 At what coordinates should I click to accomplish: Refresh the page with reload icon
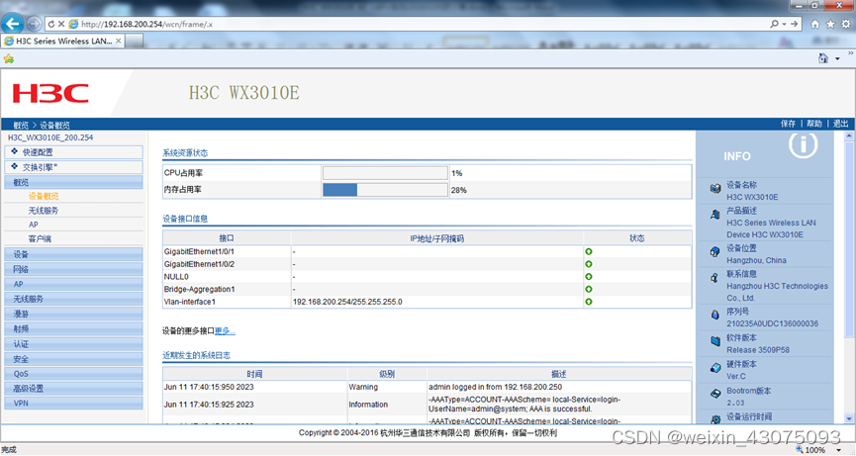(51, 24)
